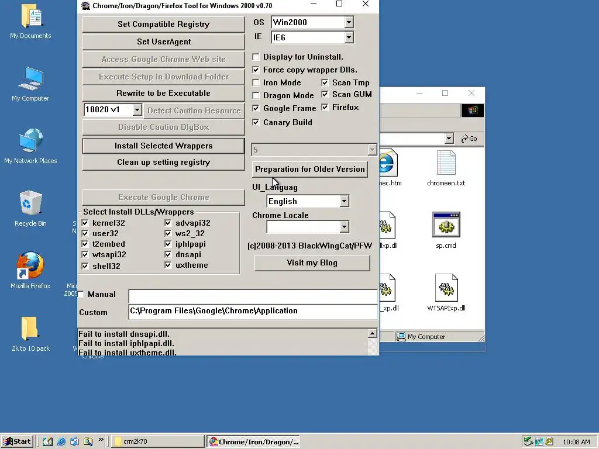599x449 pixels.
Task: Toggle the Manual checkbox
Action: (x=81, y=295)
